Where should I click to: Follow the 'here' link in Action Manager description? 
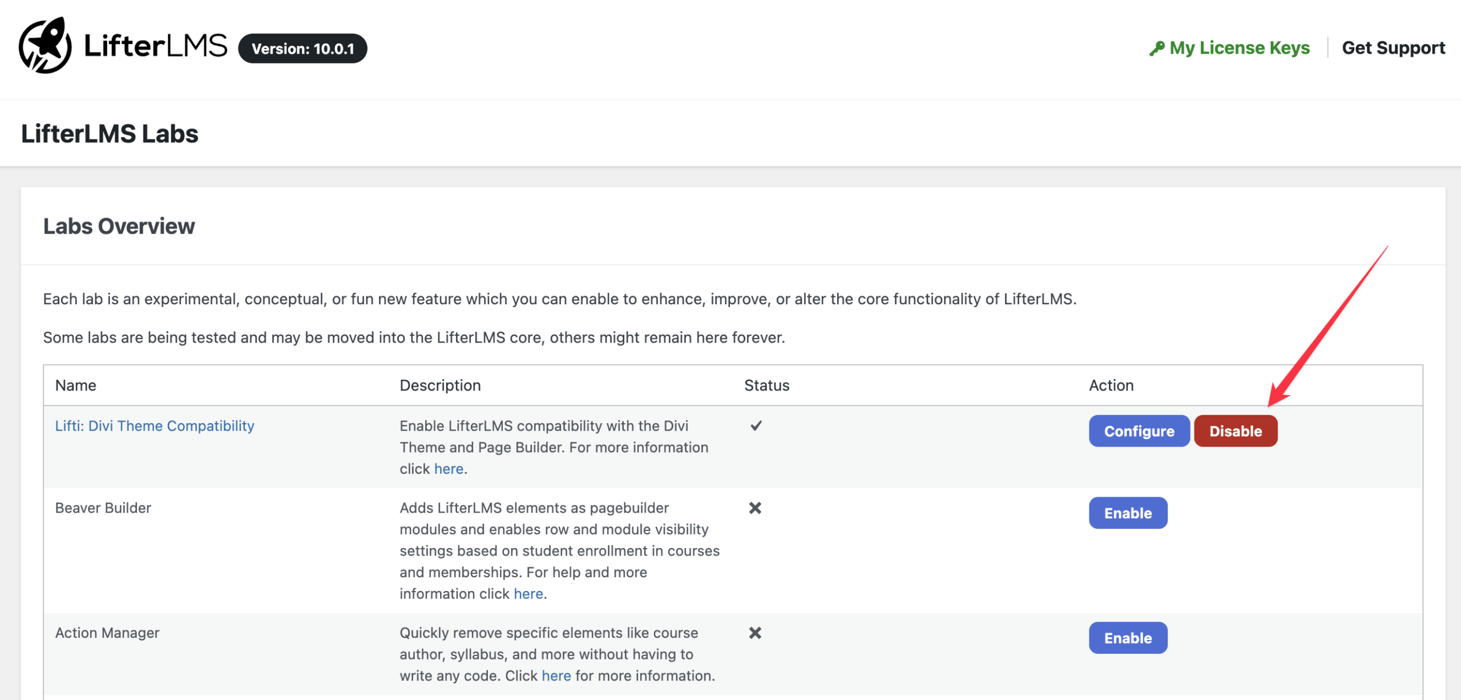556,676
